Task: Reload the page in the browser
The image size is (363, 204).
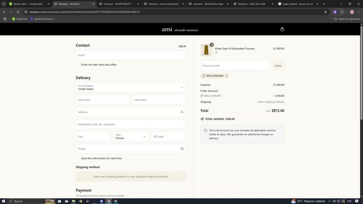Action: point(18,12)
